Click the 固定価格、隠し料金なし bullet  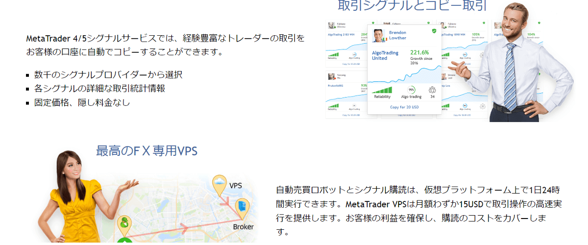click(82, 103)
